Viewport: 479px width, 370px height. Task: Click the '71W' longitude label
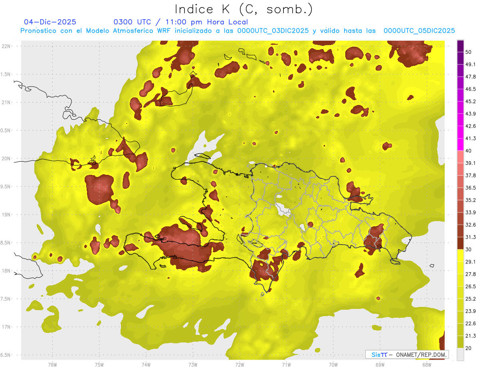(286, 365)
